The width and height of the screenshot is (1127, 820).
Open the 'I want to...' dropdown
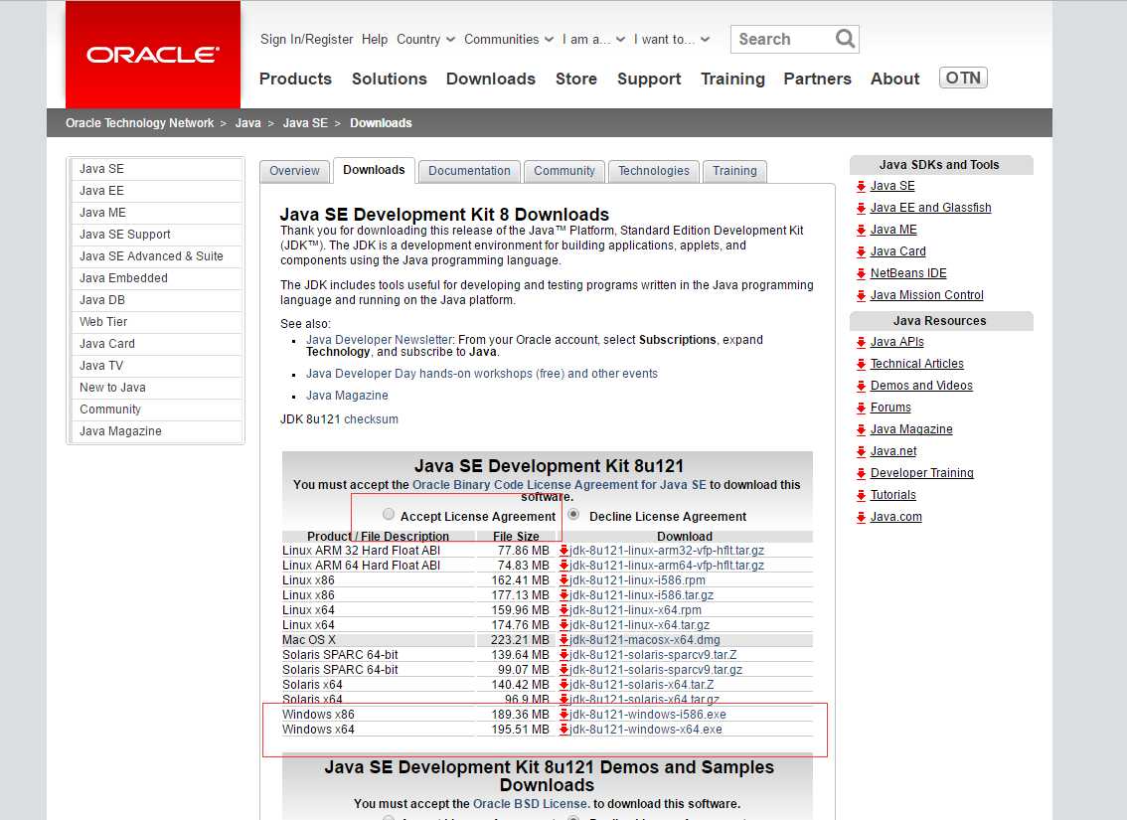pos(672,40)
